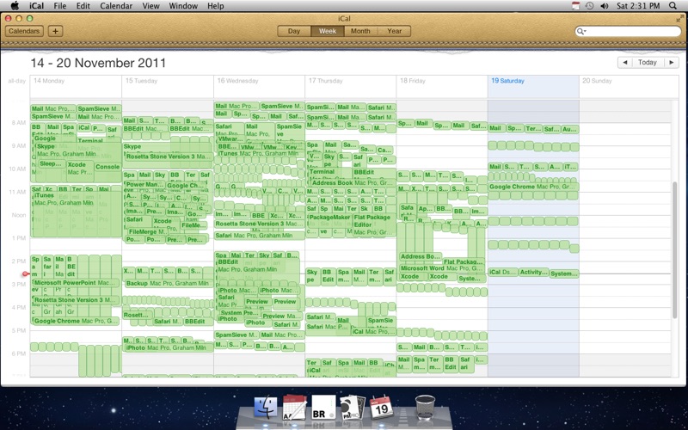Image resolution: width=688 pixels, height=430 pixels.
Task: Switch to Year view
Action: pos(394,31)
